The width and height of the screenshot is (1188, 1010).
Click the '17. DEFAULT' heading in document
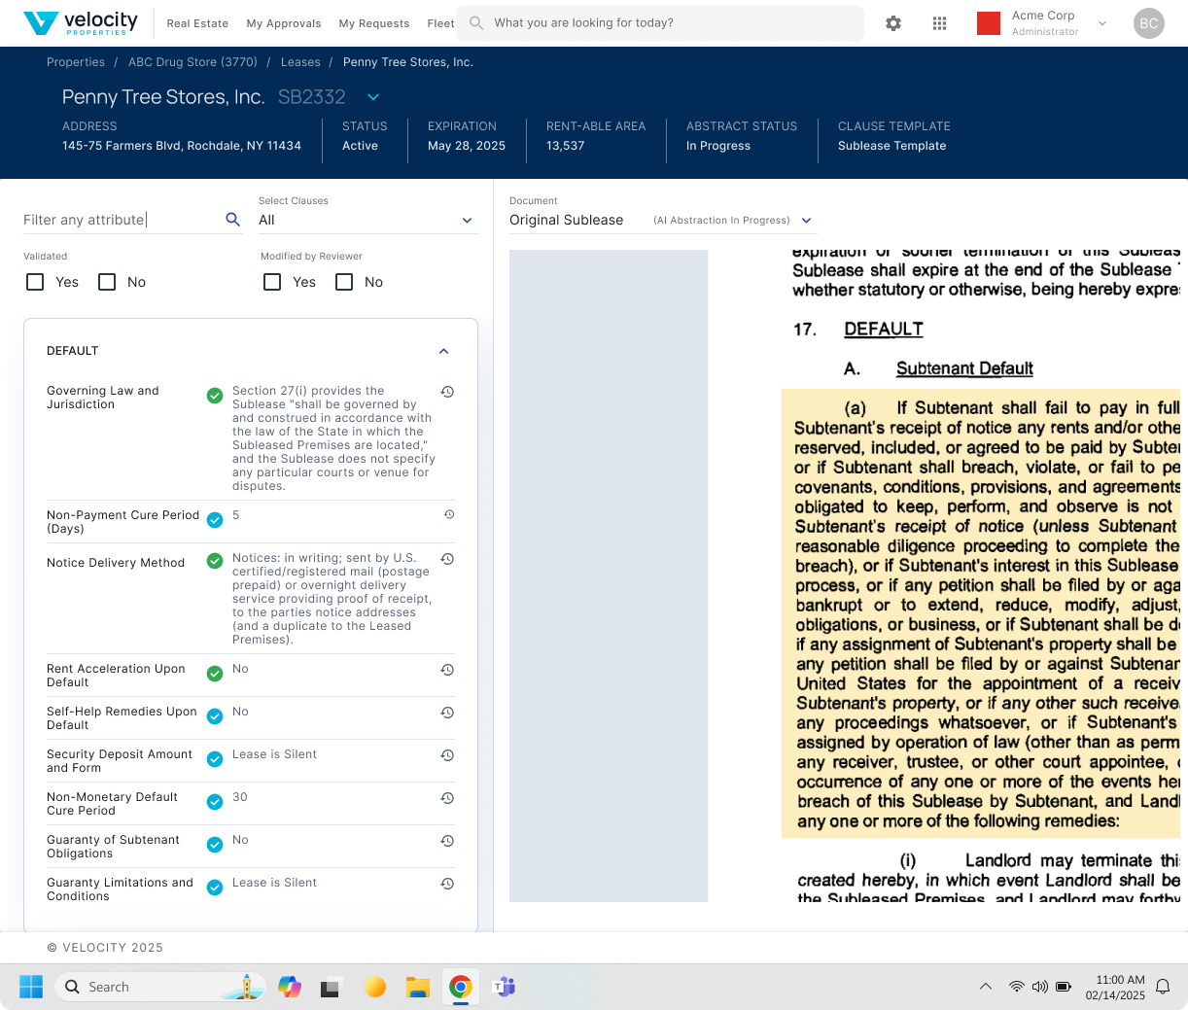pos(858,330)
